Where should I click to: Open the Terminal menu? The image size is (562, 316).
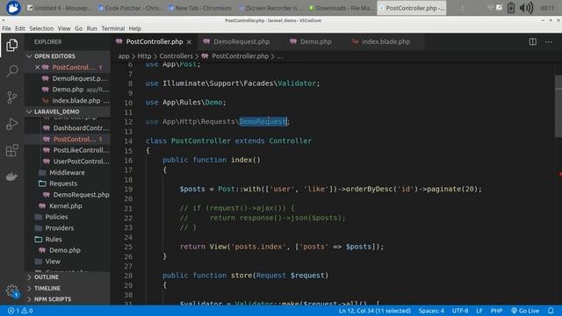click(x=113, y=28)
